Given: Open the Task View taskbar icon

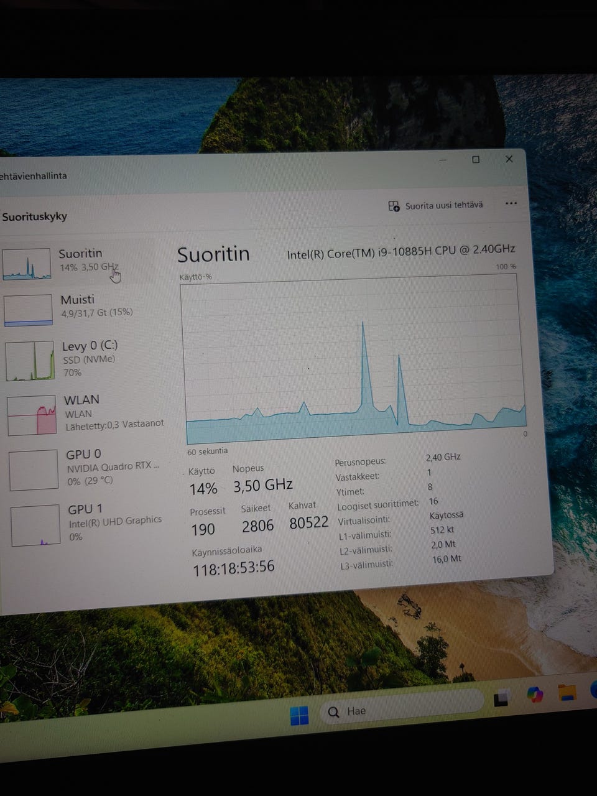Looking at the screenshot, I should 502,699.
